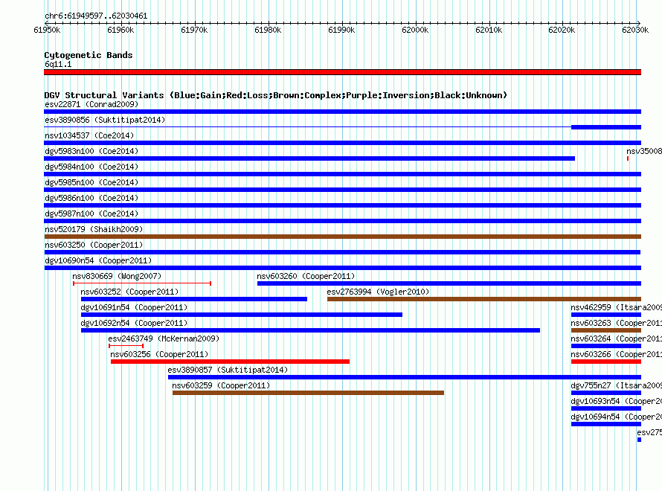The image size is (662, 491).
Task: Click the red nsv603256 (Cooper2011) loss bar
Action: pos(230,362)
